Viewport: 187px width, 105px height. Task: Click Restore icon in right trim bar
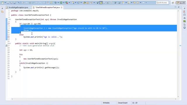coord(184,8)
